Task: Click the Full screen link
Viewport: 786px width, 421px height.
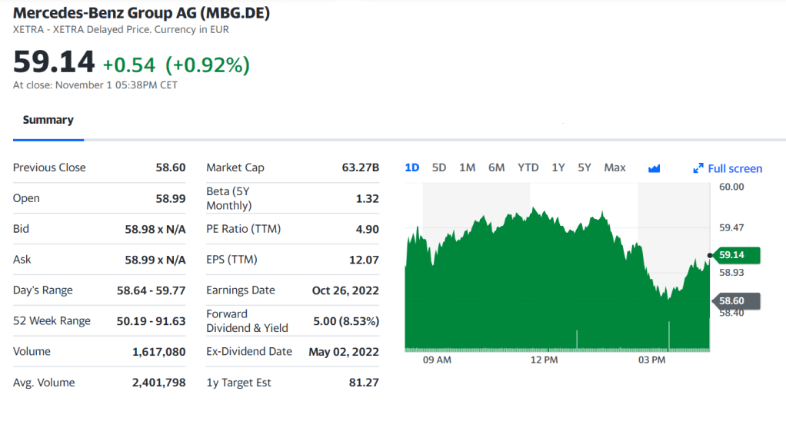Action: [734, 168]
